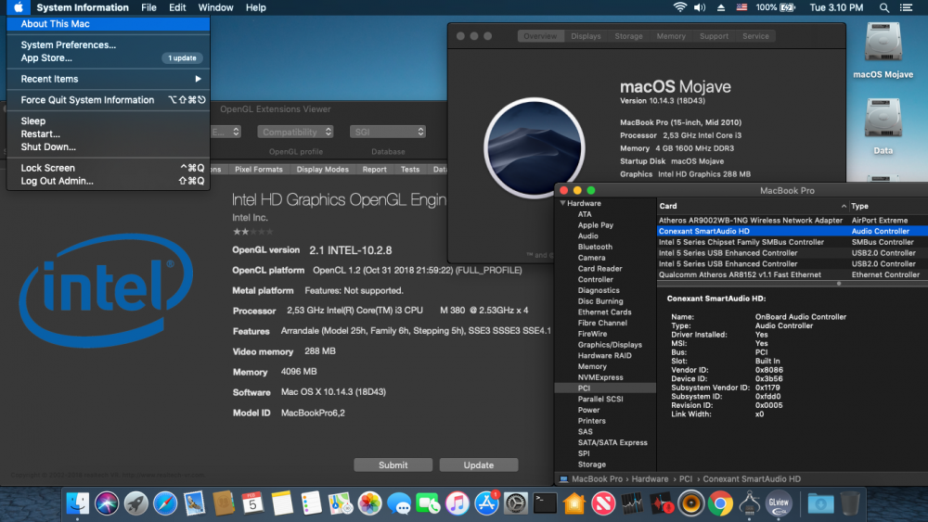928x522 pixels.
Task: Launch Siri from the dock
Action: (x=107, y=503)
